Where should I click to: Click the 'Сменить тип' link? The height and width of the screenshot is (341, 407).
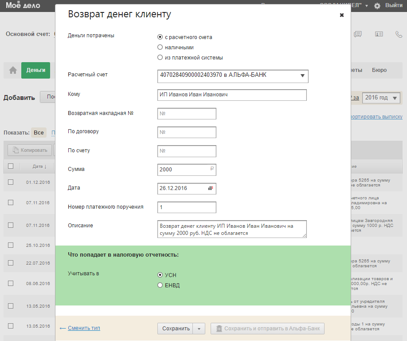pos(84,328)
